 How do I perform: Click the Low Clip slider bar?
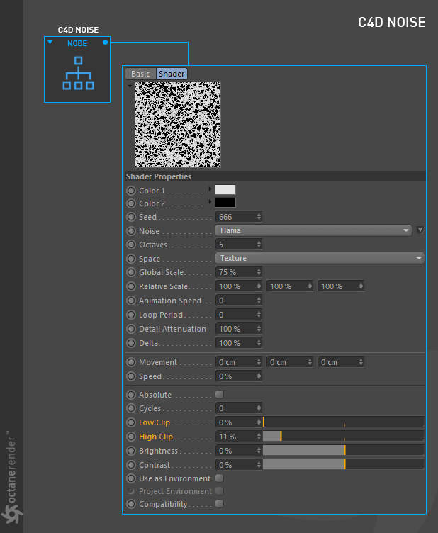click(344, 422)
